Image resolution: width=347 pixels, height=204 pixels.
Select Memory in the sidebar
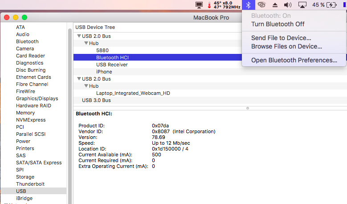[25, 113]
